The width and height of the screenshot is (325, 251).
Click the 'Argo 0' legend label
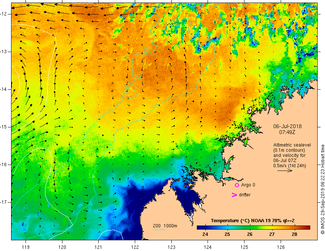tap(248, 185)
